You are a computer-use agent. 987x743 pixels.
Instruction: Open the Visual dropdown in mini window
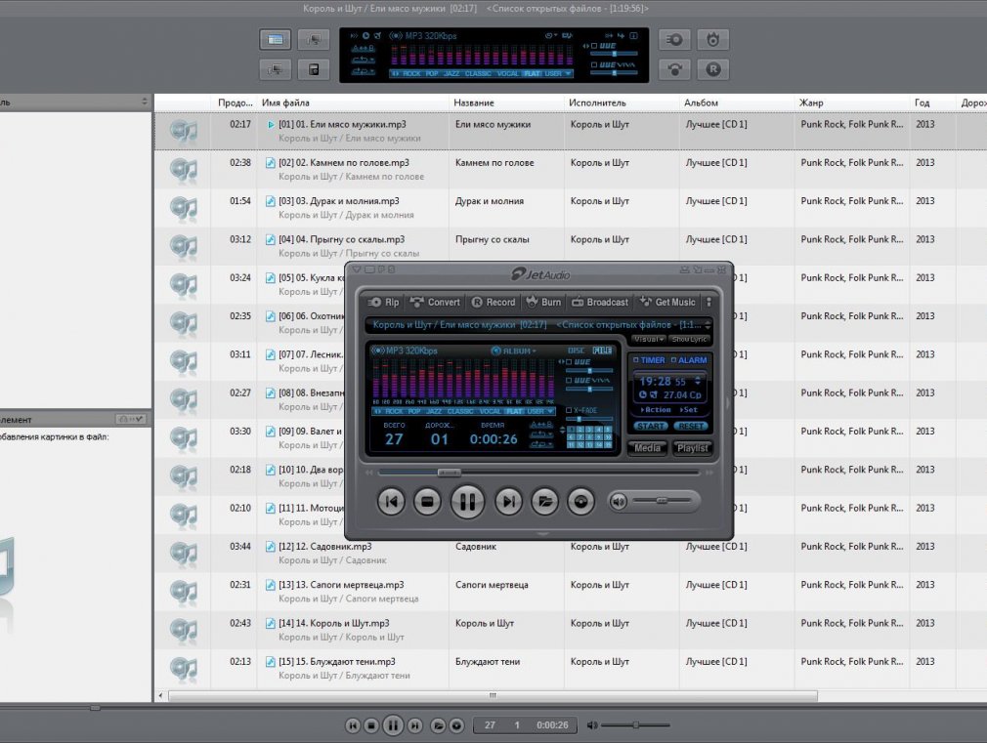click(x=649, y=339)
